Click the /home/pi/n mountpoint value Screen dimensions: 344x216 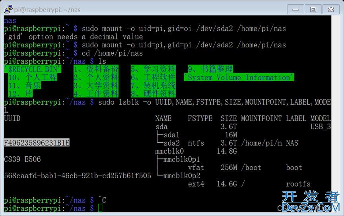261,143
